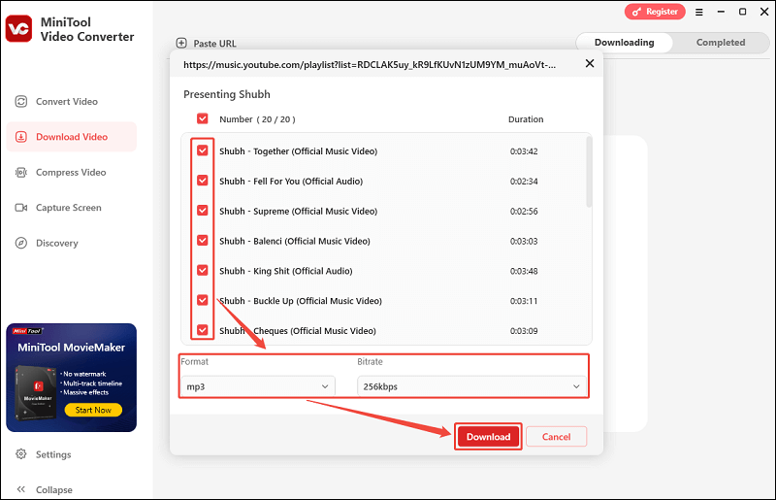Click track title Shubh - Balenci (Official Music Video)

pos(295,241)
